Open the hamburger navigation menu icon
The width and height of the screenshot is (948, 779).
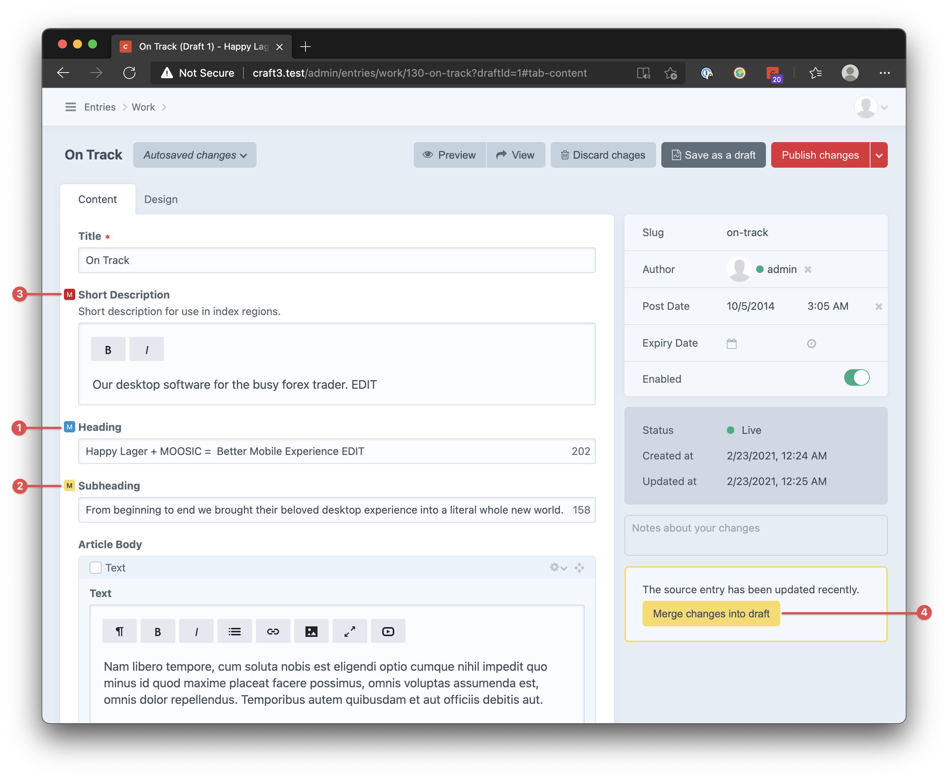click(x=70, y=107)
